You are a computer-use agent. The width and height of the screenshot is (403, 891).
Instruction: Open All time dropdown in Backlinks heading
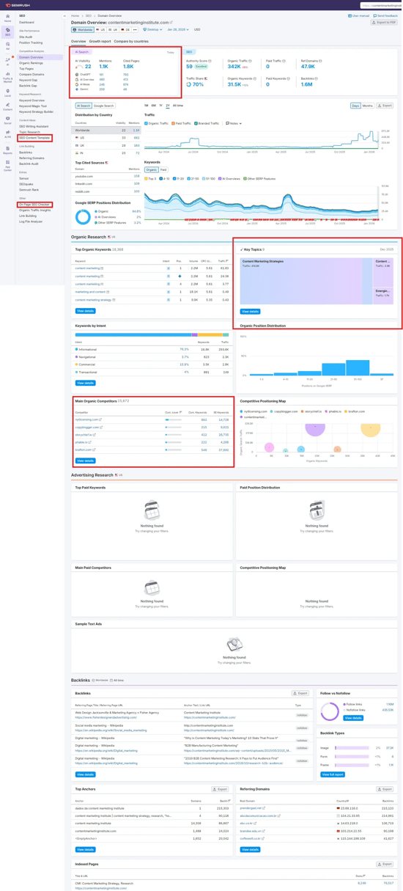[117, 680]
